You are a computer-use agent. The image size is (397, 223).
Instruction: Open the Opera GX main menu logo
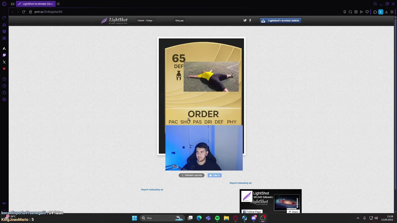(4, 4)
